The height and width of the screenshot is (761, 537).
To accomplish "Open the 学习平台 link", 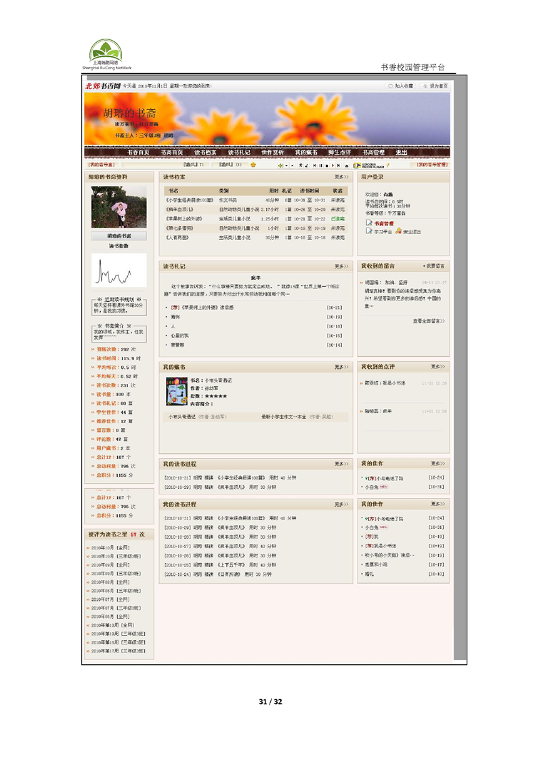I will click(x=383, y=232).
